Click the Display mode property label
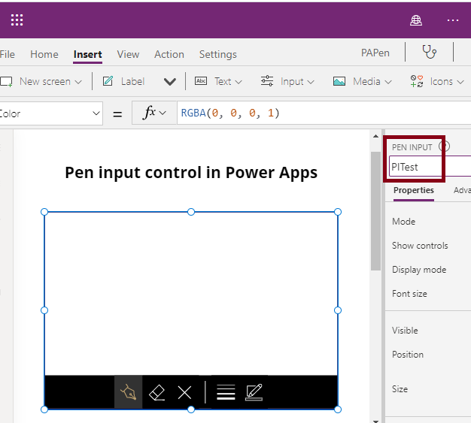The image size is (471, 423). [419, 270]
